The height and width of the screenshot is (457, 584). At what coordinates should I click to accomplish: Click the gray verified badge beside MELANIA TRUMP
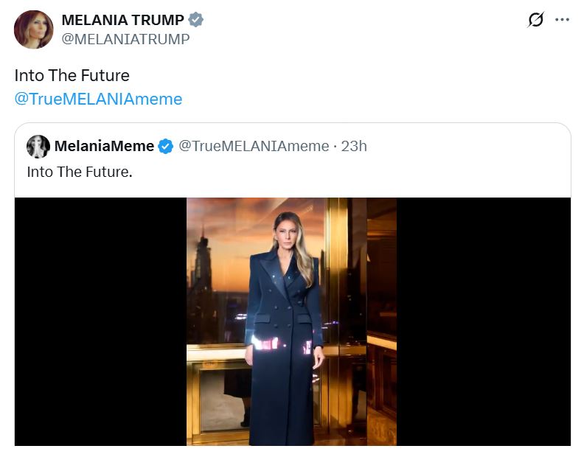(x=196, y=20)
